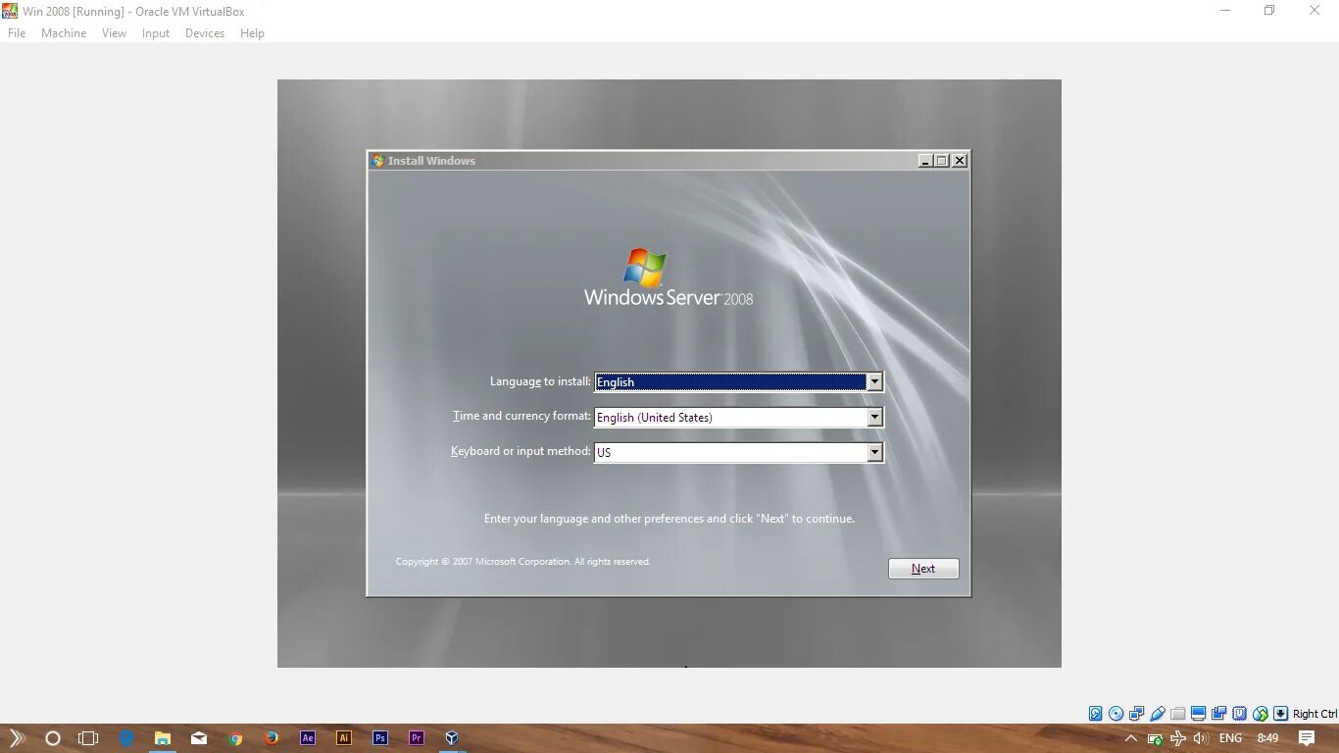Click the airplane mode tray icon
1339x753 pixels.
pos(1178,738)
